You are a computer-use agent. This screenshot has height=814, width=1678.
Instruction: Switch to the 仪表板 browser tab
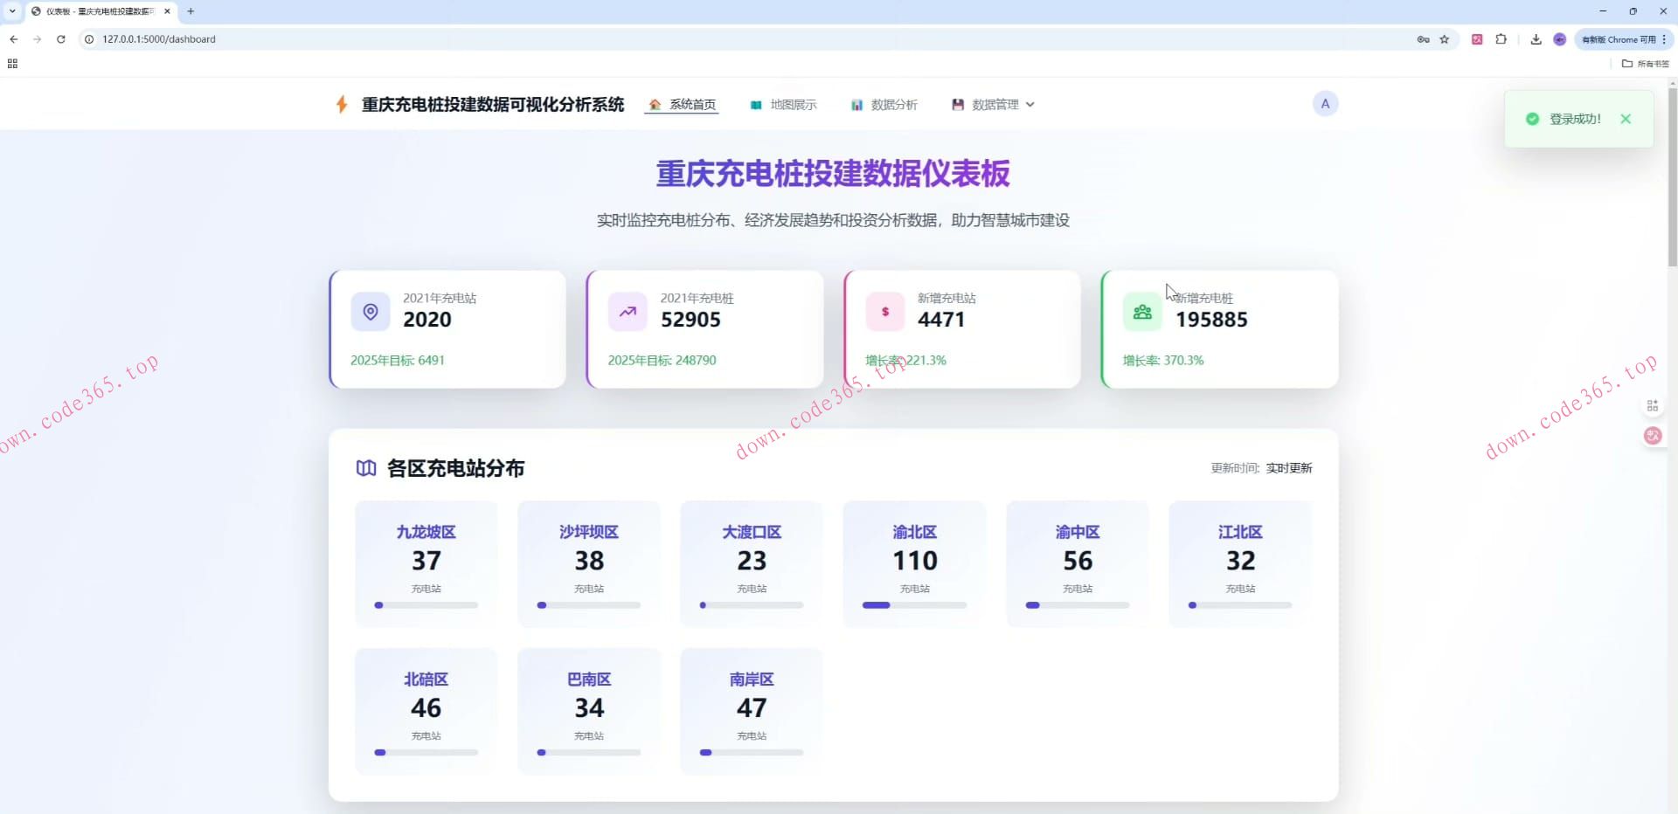tap(87, 11)
